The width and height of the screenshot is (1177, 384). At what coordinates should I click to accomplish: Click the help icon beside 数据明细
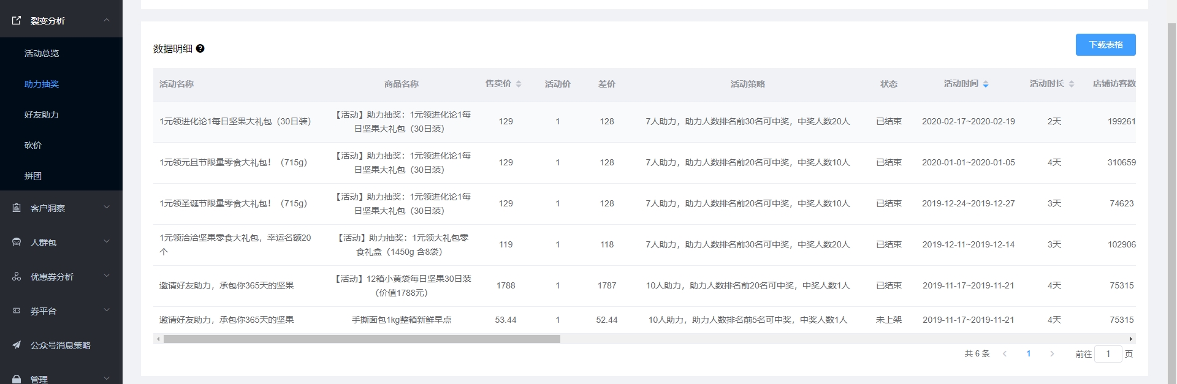[x=200, y=49]
